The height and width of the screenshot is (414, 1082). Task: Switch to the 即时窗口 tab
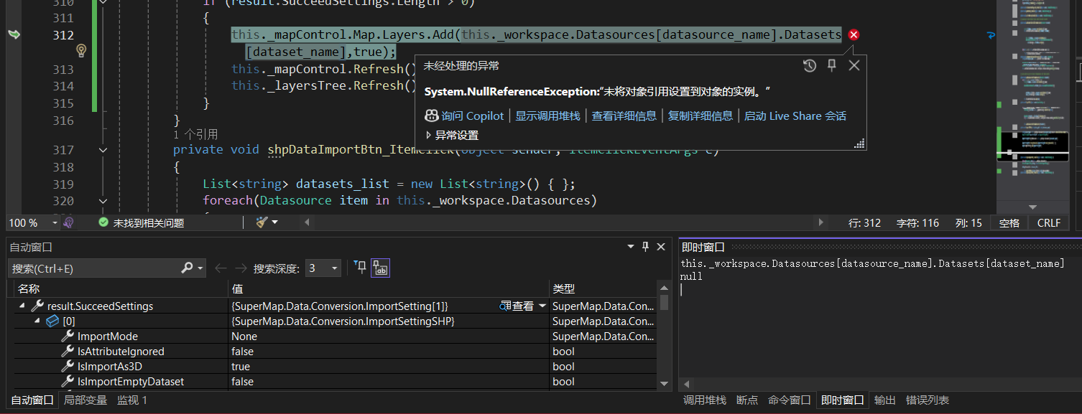coord(843,400)
